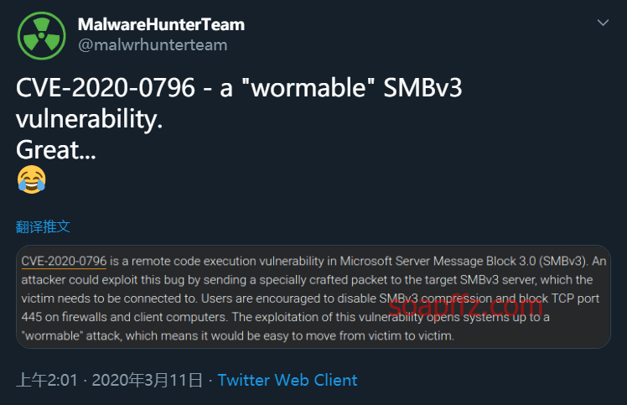Click the word vulnerability. in the tweet
This screenshot has width=627, height=405.
[89, 119]
